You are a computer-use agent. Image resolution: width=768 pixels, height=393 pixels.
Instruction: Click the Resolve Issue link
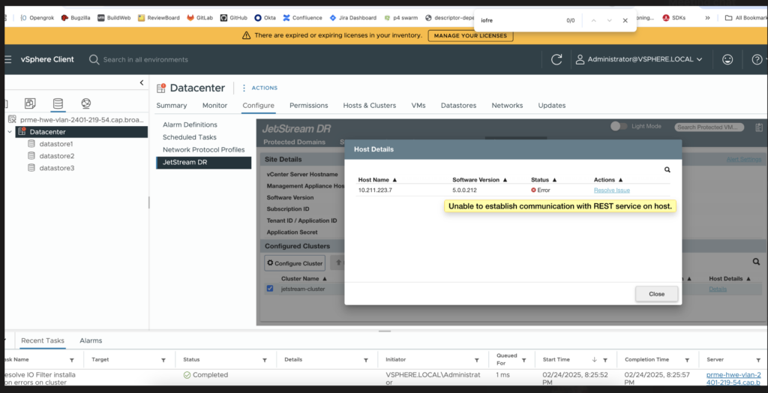pos(612,190)
